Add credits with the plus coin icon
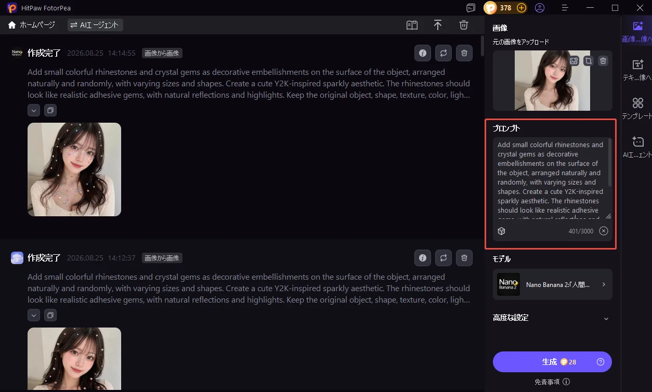Screen dimensions: 652x392 coord(521,8)
